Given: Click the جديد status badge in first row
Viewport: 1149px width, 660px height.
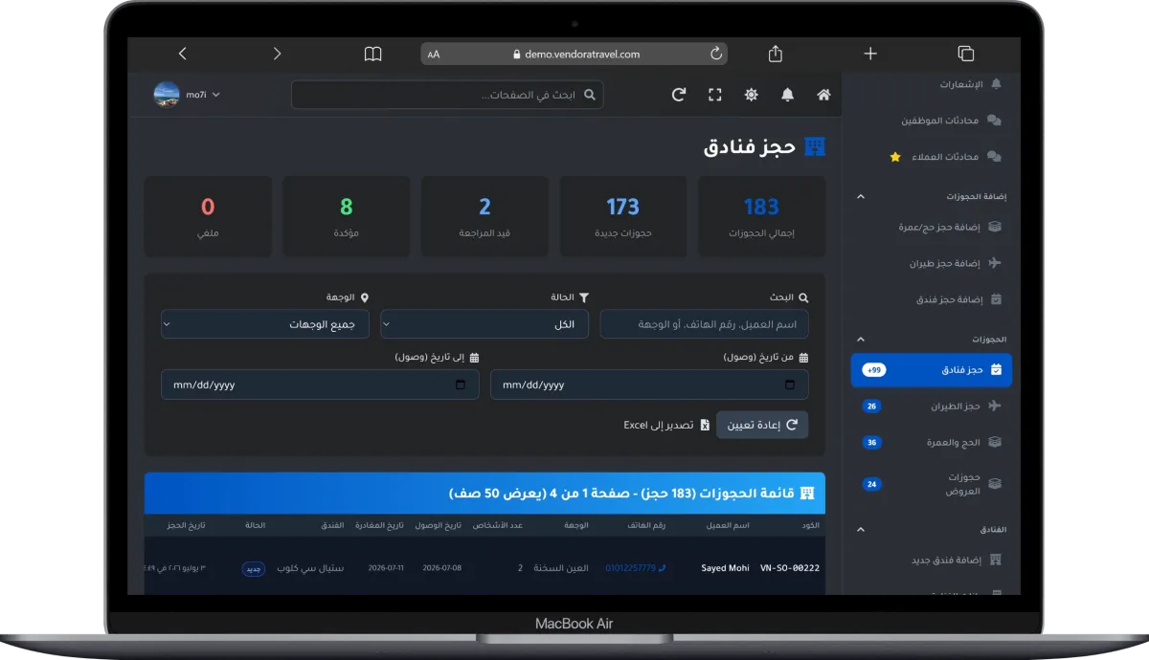Looking at the screenshot, I should (x=254, y=568).
